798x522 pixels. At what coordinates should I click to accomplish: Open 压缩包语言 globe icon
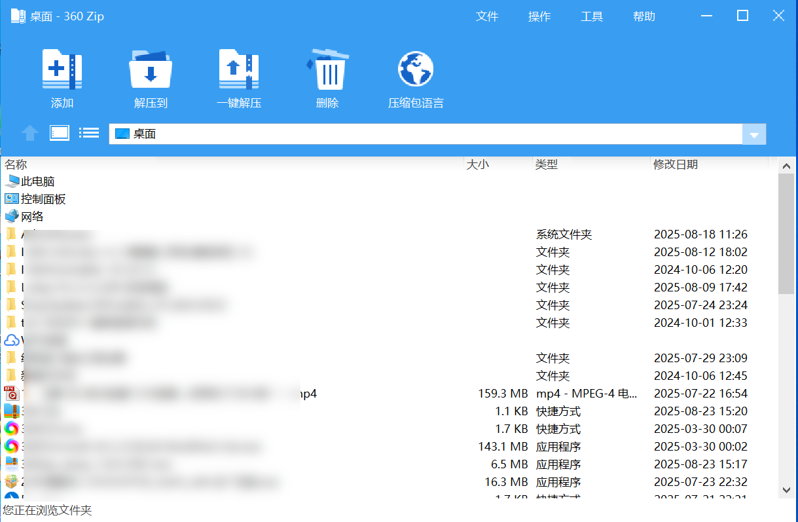[416, 69]
